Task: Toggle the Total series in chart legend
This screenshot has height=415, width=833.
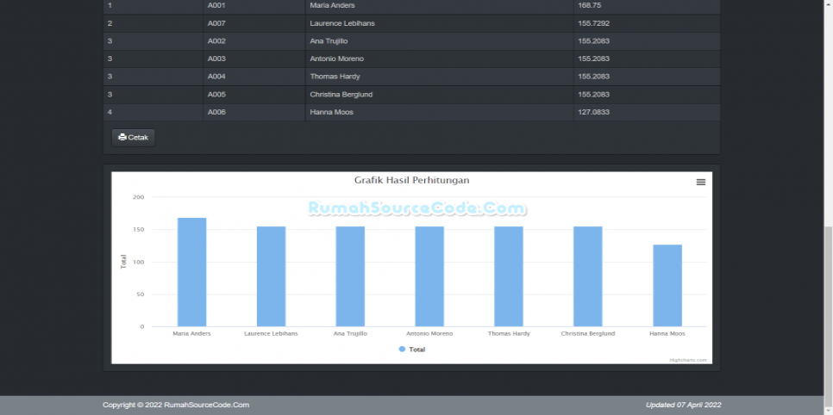Action: pyautogui.click(x=412, y=350)
